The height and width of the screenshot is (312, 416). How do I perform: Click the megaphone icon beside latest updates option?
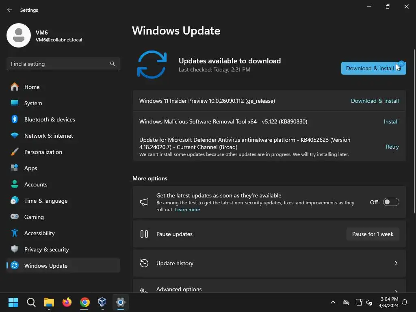144,202
